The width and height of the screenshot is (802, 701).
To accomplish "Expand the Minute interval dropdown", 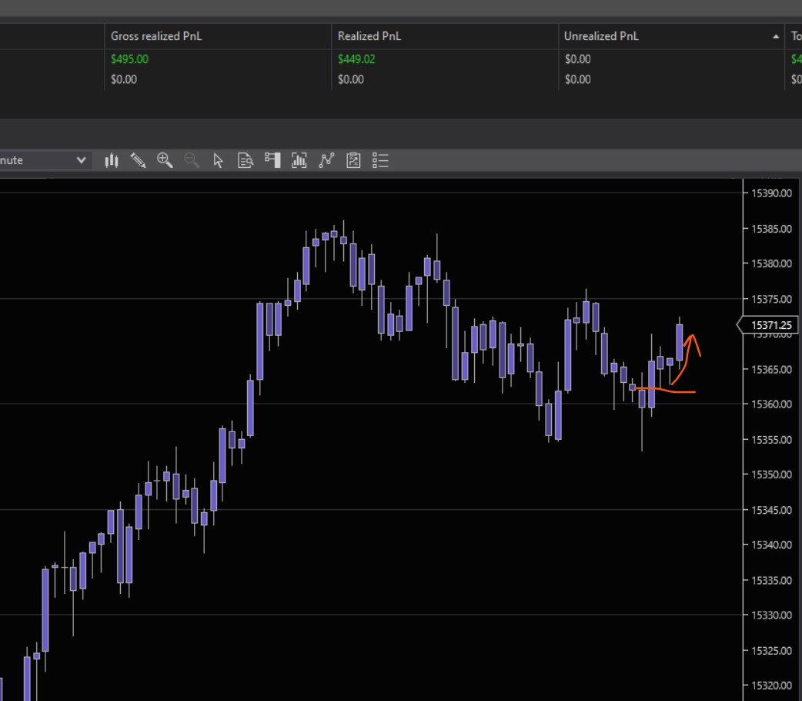I will pyautogui.click(x=80, y=160).
